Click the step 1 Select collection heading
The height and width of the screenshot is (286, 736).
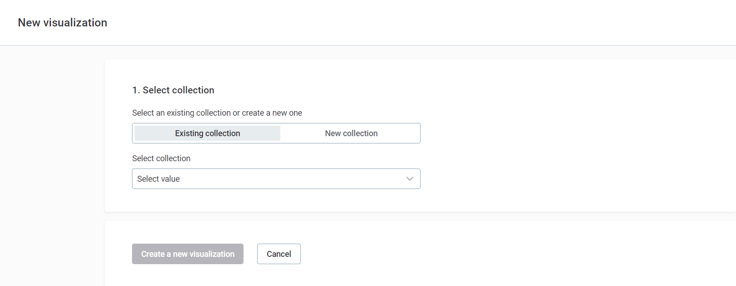173,90
